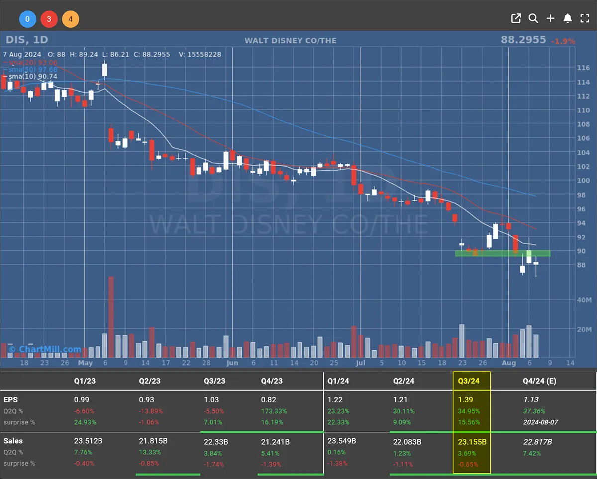Click the EPS row label
The image size is (597, 479).
click(10, 399)
